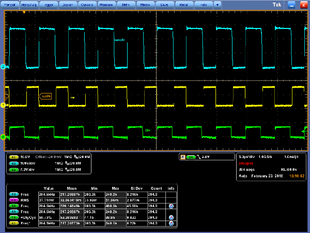Click the magenta RMS measurement badge

[13, 199]
